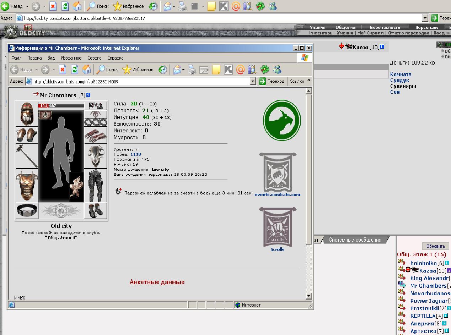Click Мой Скролл submenu link
This screenshot has width=451, height=335.
coord(370,33)
